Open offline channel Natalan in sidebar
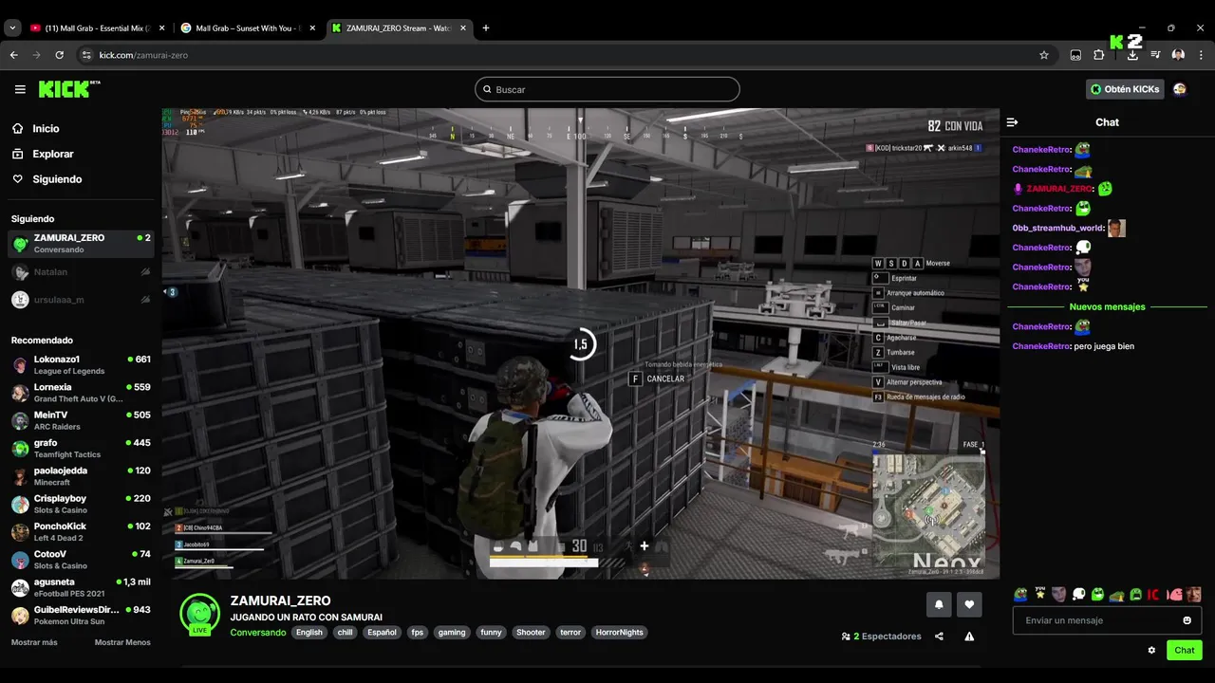 tap(81, 272)
